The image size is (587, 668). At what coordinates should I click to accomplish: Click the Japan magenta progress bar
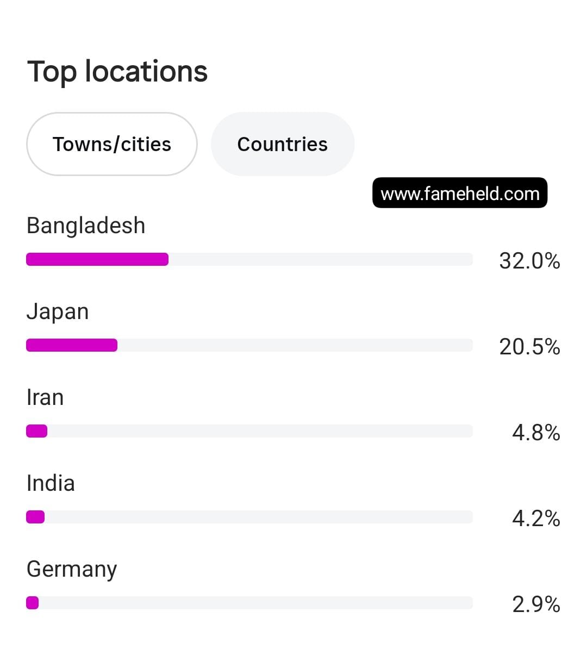click(x=72, y=345)
